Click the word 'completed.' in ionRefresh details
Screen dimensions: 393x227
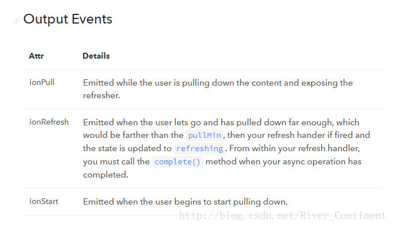(x=106, y=175)
